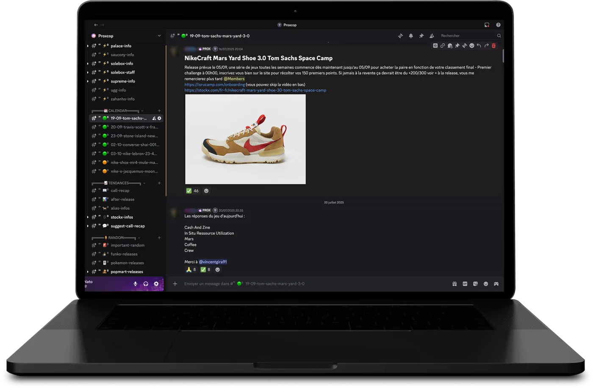Viewport: 593px width, 388px height.
Task: Open the help question mark icon
Action: (x=498, y=25)
